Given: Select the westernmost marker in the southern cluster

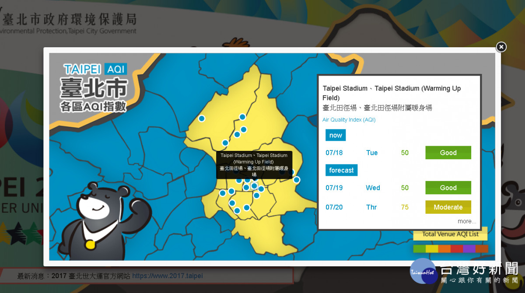Looking at the screenshot, I should [x=223, y=193].
